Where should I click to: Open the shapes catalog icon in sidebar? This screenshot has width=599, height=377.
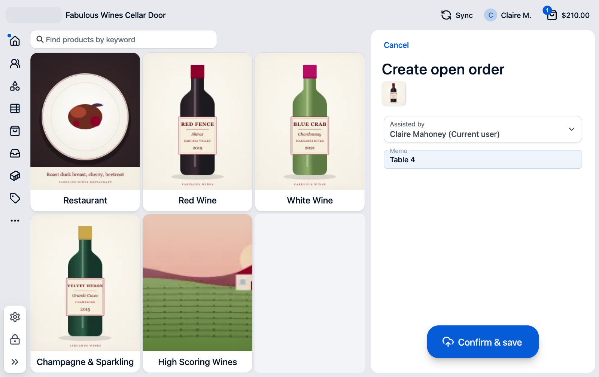(15, 86)
